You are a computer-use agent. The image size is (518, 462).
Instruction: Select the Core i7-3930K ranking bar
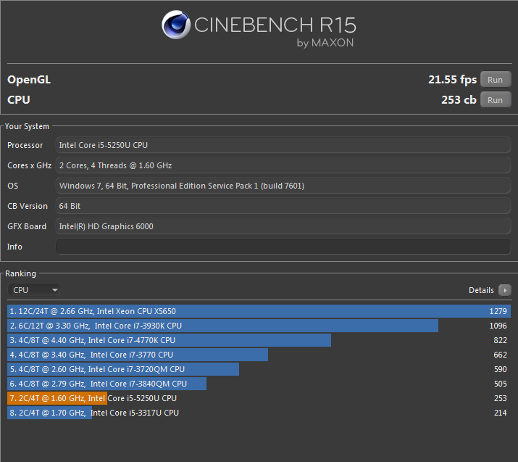(x=222, y=326)
